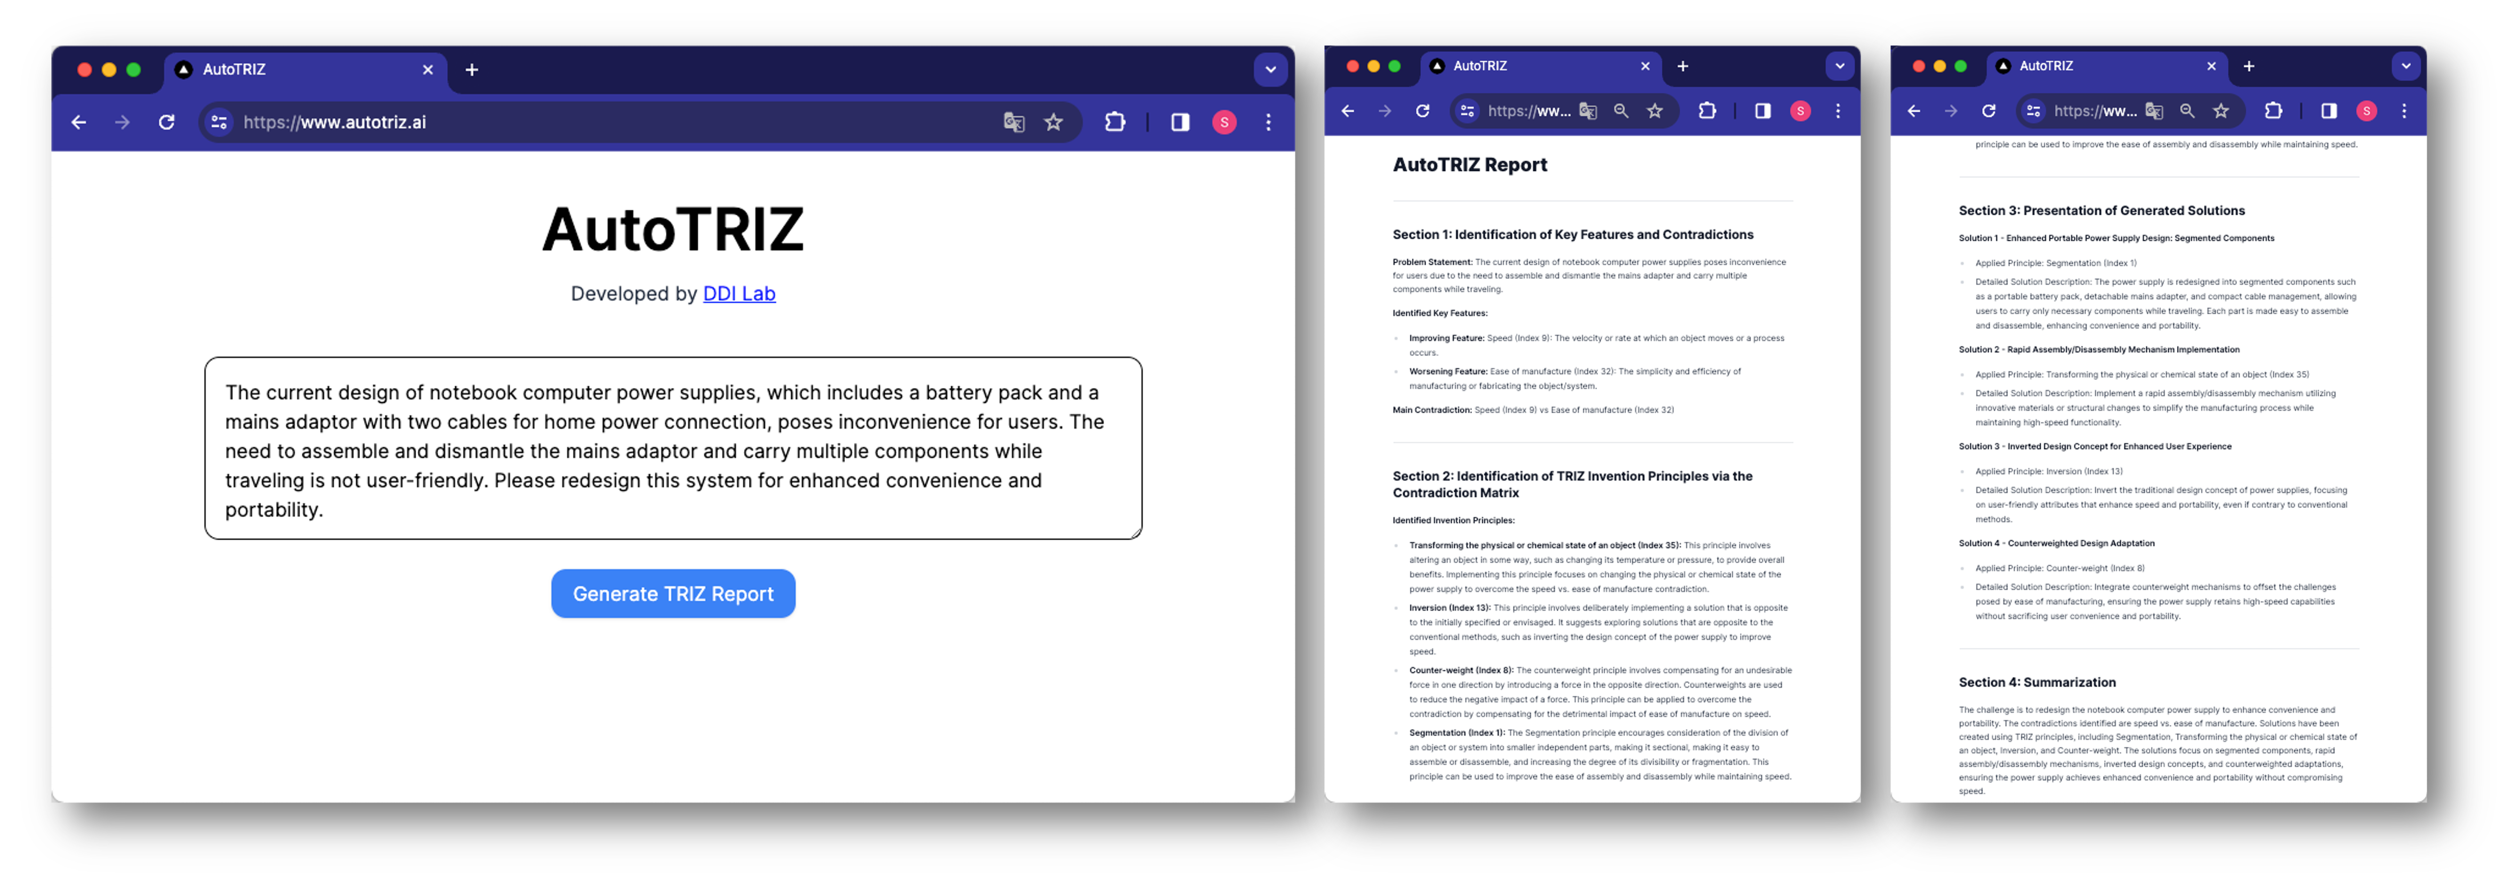Image resolution: width=2504 pixels, height=886 pixels.
Task: Click the Generate TRIZ Report button
Action: [673, 594]
